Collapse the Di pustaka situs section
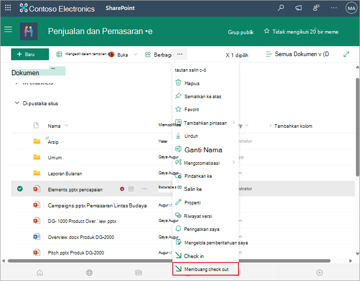This screenshot has width=360, height=281. point(17,103)
